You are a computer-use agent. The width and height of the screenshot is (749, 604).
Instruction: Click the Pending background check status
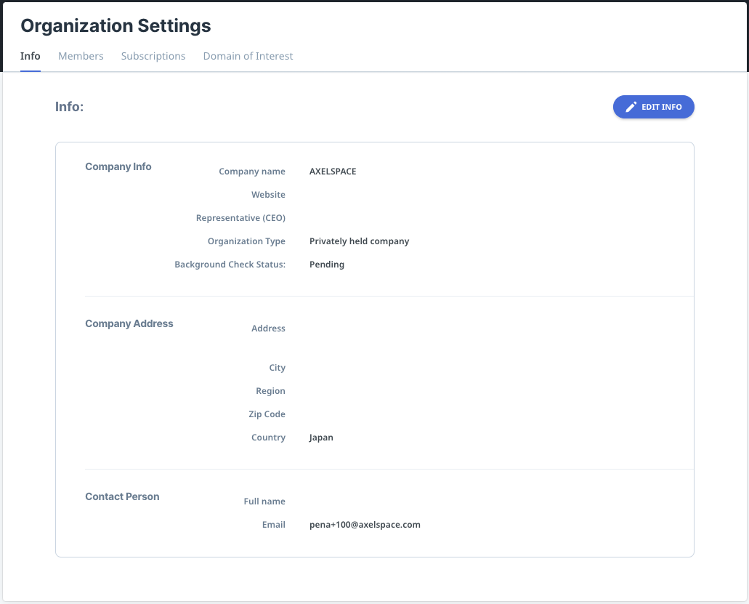pos(327,265)
